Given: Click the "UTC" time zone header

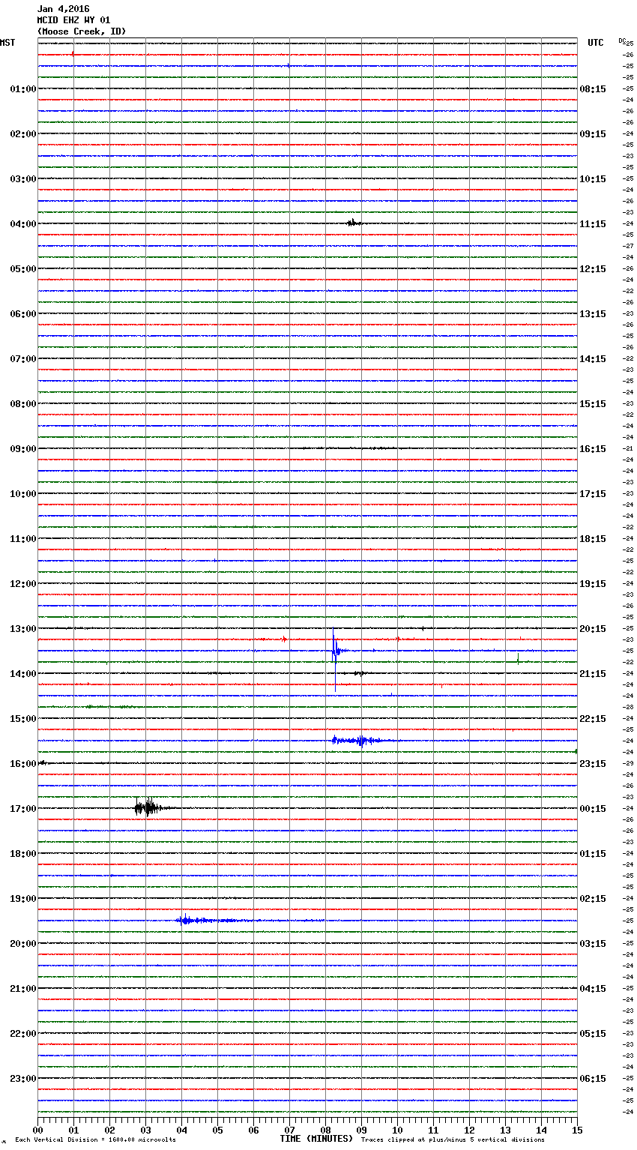Looking at the screenshot, I should coord(596,43).
